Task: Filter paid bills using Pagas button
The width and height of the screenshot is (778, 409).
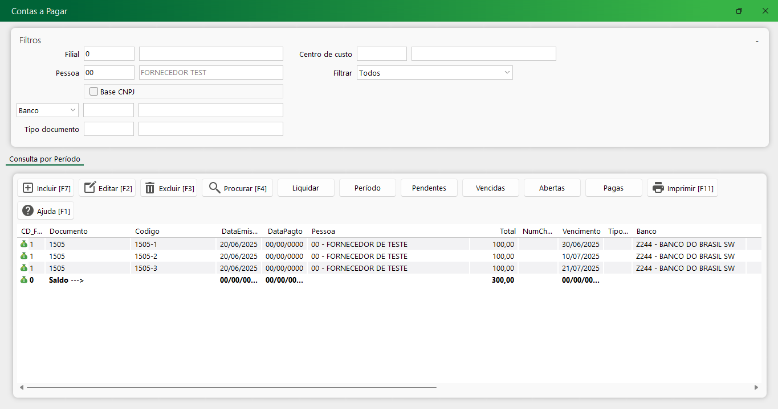Action: pos(613,188)
